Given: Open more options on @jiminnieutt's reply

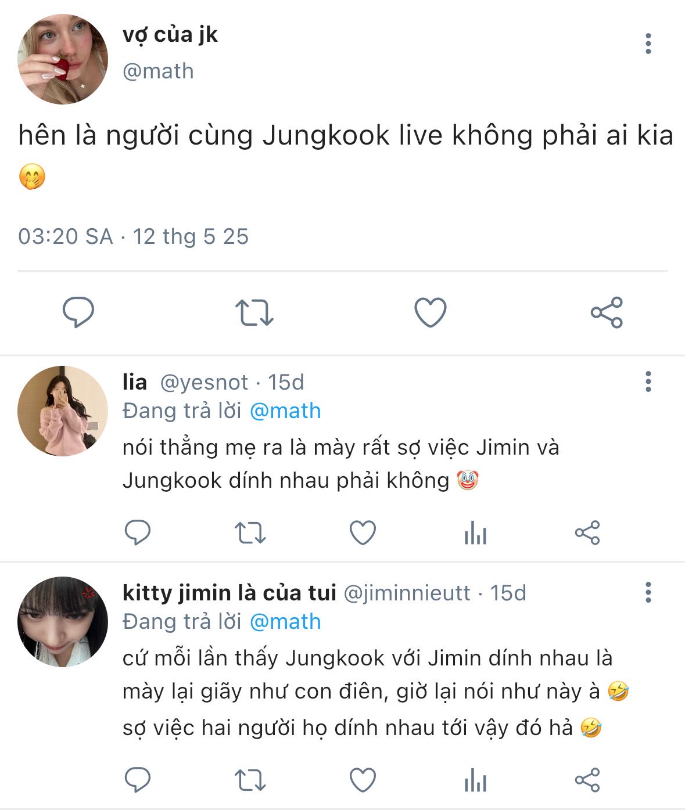Looking at the screenshot, I should 648,593.
